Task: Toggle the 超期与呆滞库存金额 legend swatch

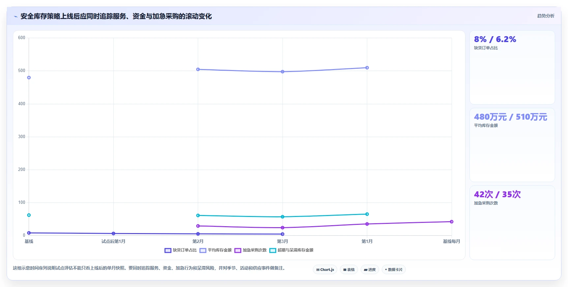Action: pyautogui.click(x=273, y=251)
